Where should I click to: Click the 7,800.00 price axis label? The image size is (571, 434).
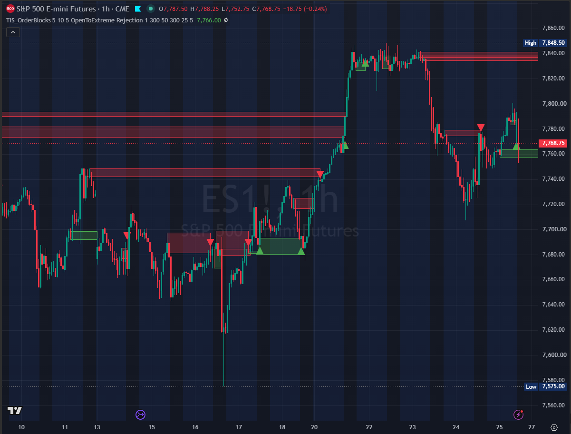pos(554,104)
